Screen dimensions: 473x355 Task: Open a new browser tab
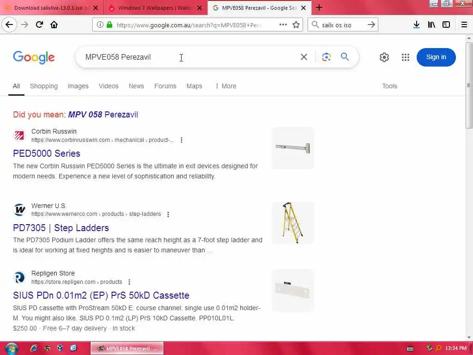coord(319,8)
